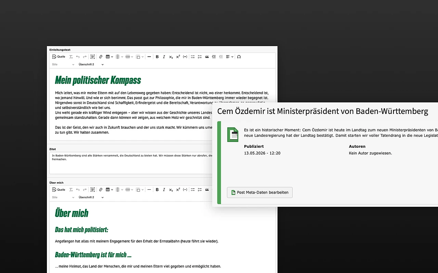
Task: Redo change in Über mich editor
Action: [x=85, y=189]
